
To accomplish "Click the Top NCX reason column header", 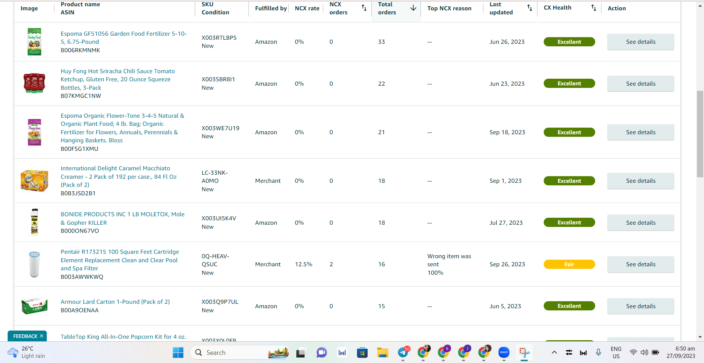I will click(x=449, y=8).
